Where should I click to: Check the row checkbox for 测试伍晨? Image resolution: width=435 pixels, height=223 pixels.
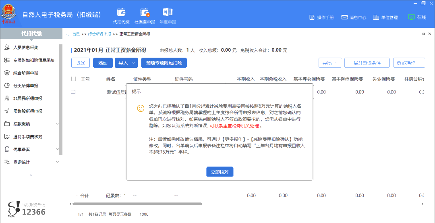(x=73, y=92)
